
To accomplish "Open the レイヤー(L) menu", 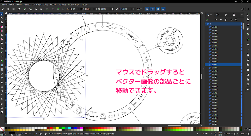I will (x=27, y=5).
